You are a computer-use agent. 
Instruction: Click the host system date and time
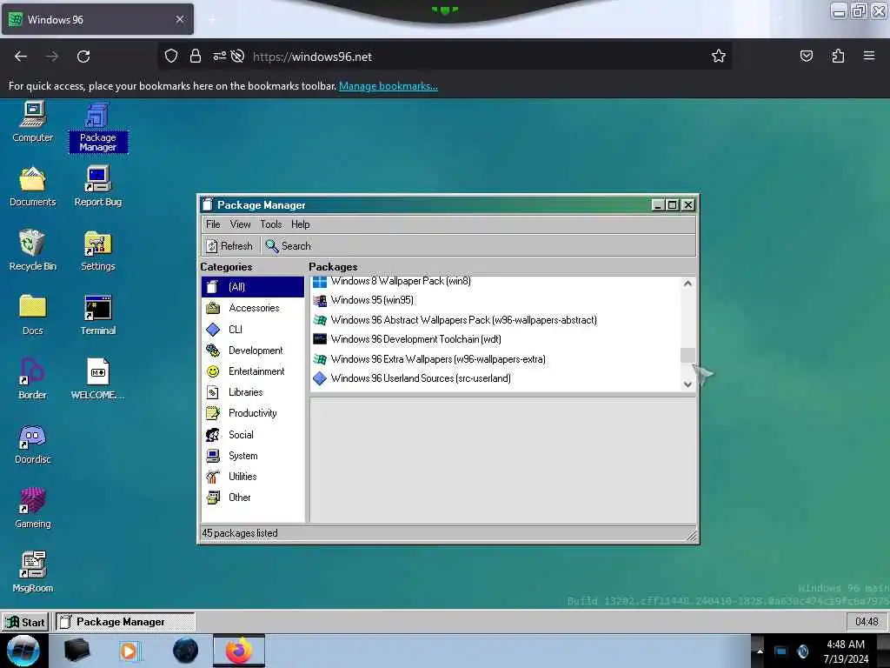click(846, 651)
